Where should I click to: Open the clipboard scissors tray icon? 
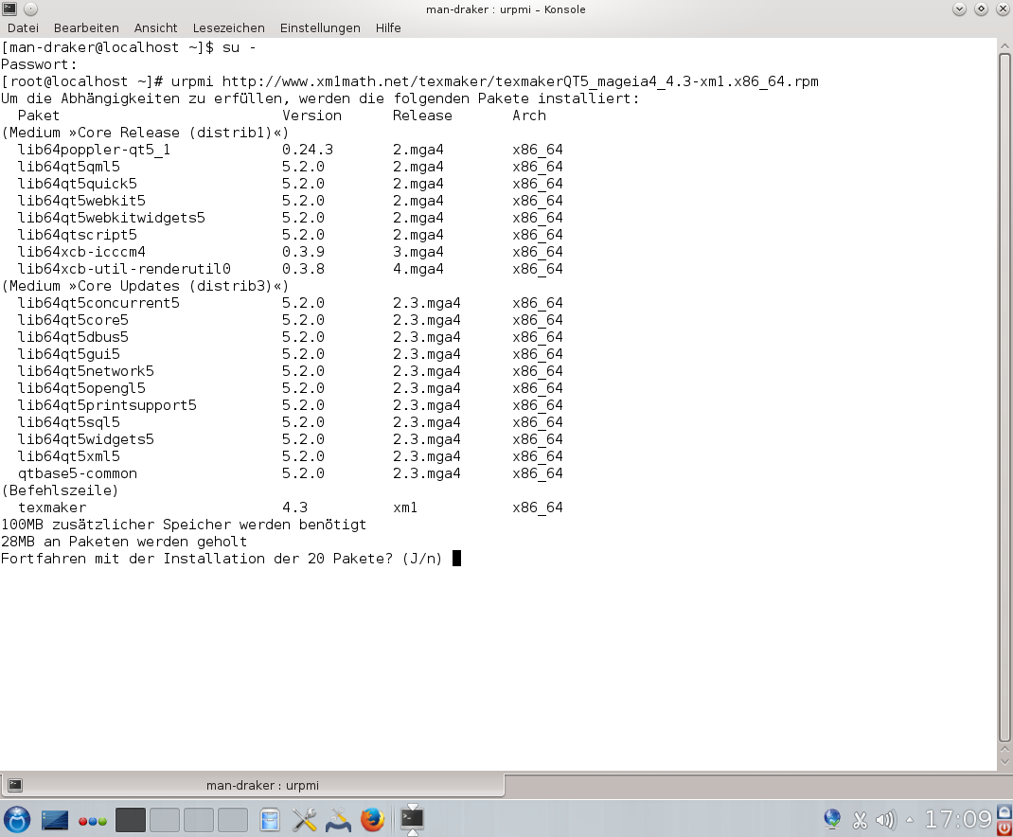[x=860, y=820]
